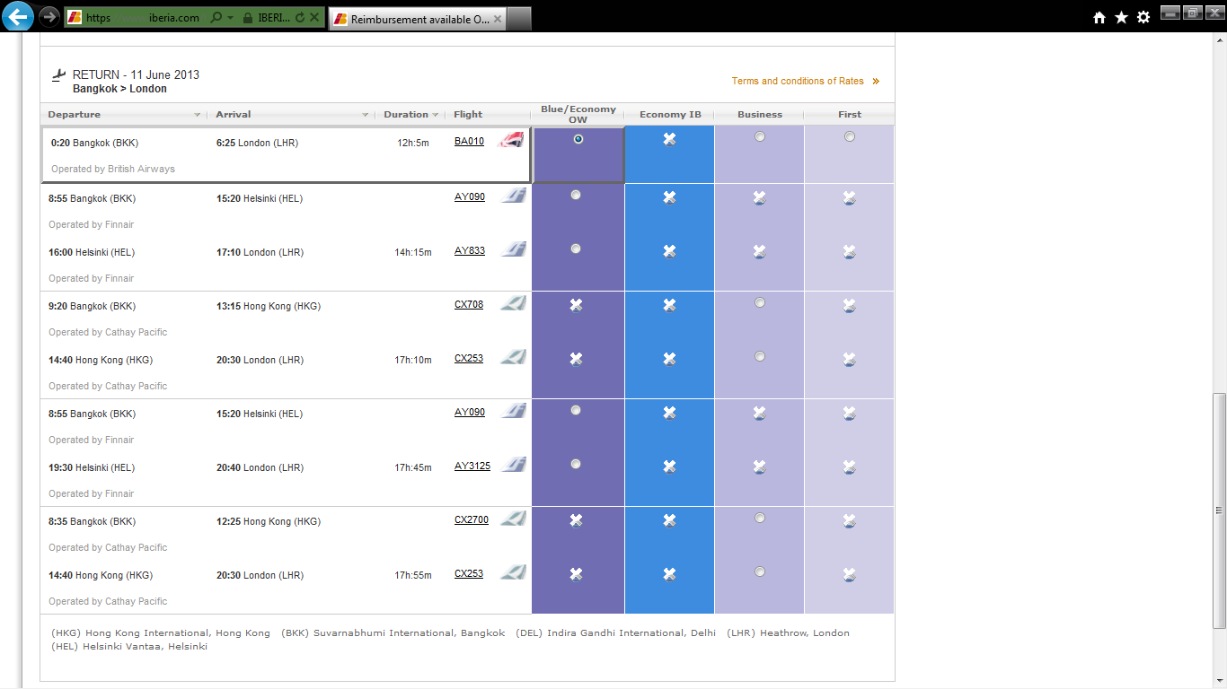Click the Iberia favicon in the address bar
Image resolution: width=1227 pixels, height=689 pixels.
[x=75, y=18]
